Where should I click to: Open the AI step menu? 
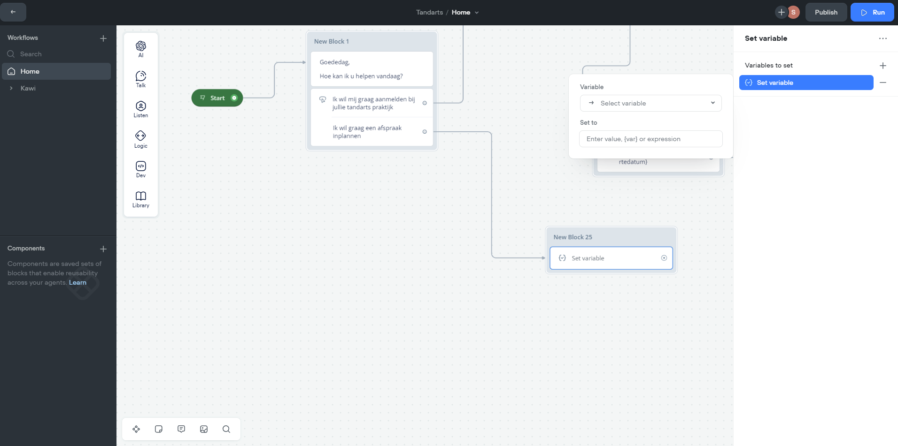pos(140,48)
